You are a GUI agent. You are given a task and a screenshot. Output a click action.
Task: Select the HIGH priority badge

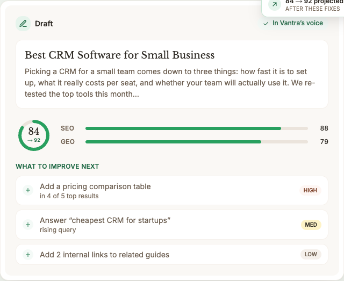coord(310,190)
